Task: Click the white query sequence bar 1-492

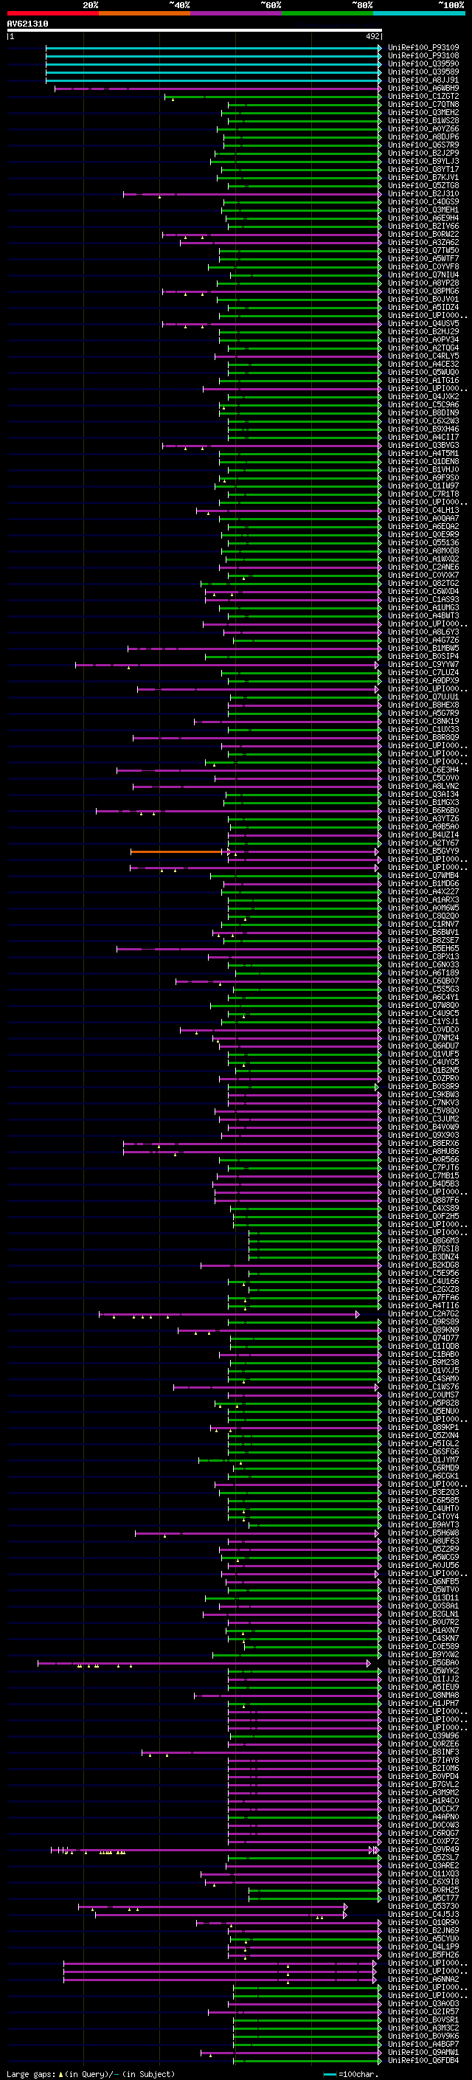Action: pos(194,31)
